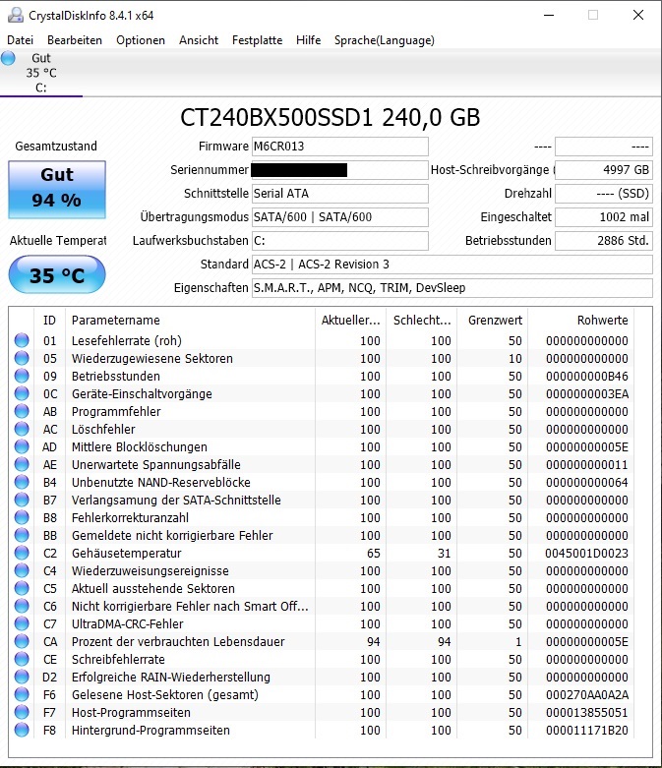Viewport: 662px width, 768px height.
Task: Click status icon of Gehäusetemperatur row
Action: (x=22, y=553)
